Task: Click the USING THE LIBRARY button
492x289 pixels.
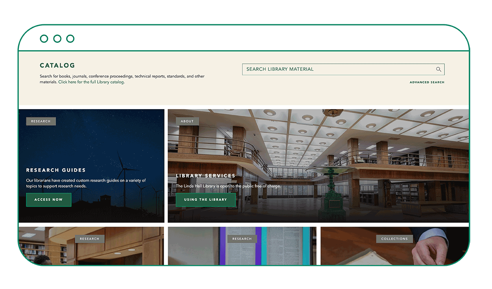Action: (205, 199)
